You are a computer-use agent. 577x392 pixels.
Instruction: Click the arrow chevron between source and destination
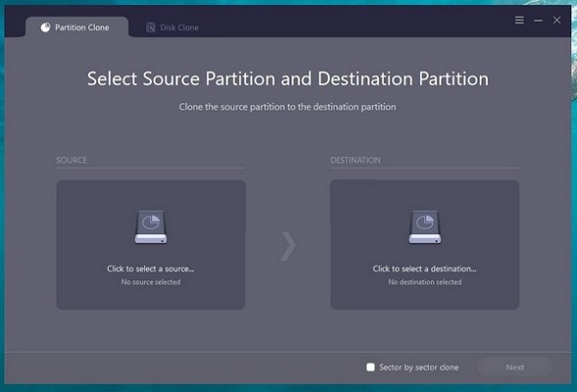click(288, 246)
